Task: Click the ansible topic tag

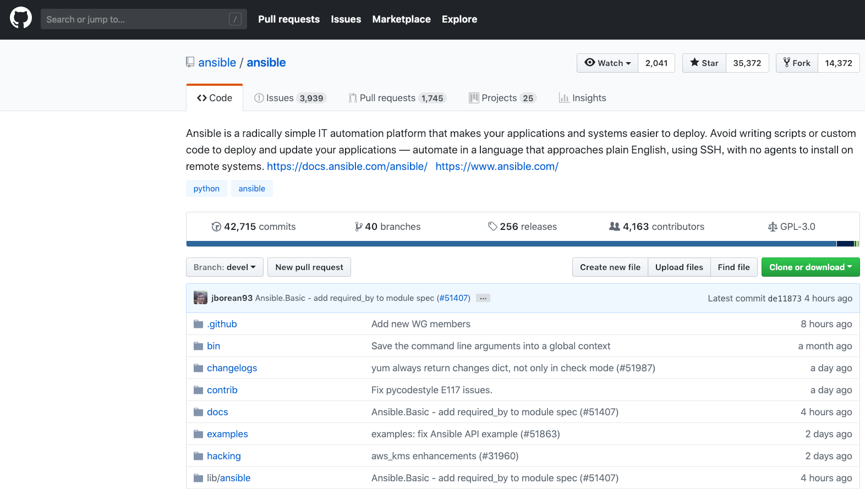Action: coord(252,188)
